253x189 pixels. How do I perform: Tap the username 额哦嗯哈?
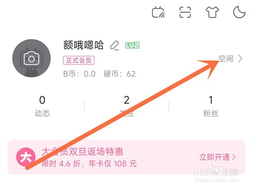pyautogui.click(x=83, y=45)
